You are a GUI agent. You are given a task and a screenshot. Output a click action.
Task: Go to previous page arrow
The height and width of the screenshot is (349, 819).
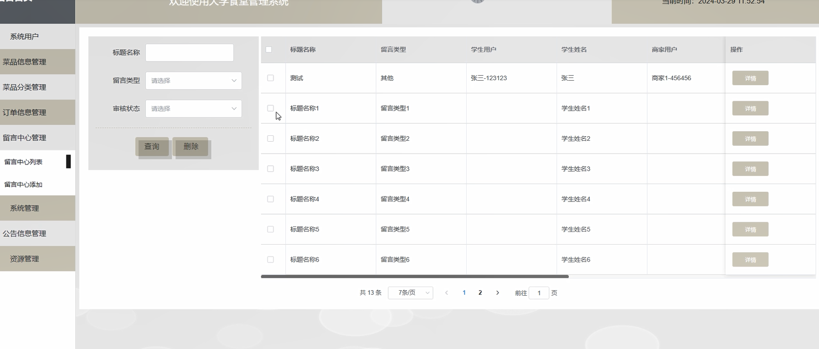click(x=447, y=293)
